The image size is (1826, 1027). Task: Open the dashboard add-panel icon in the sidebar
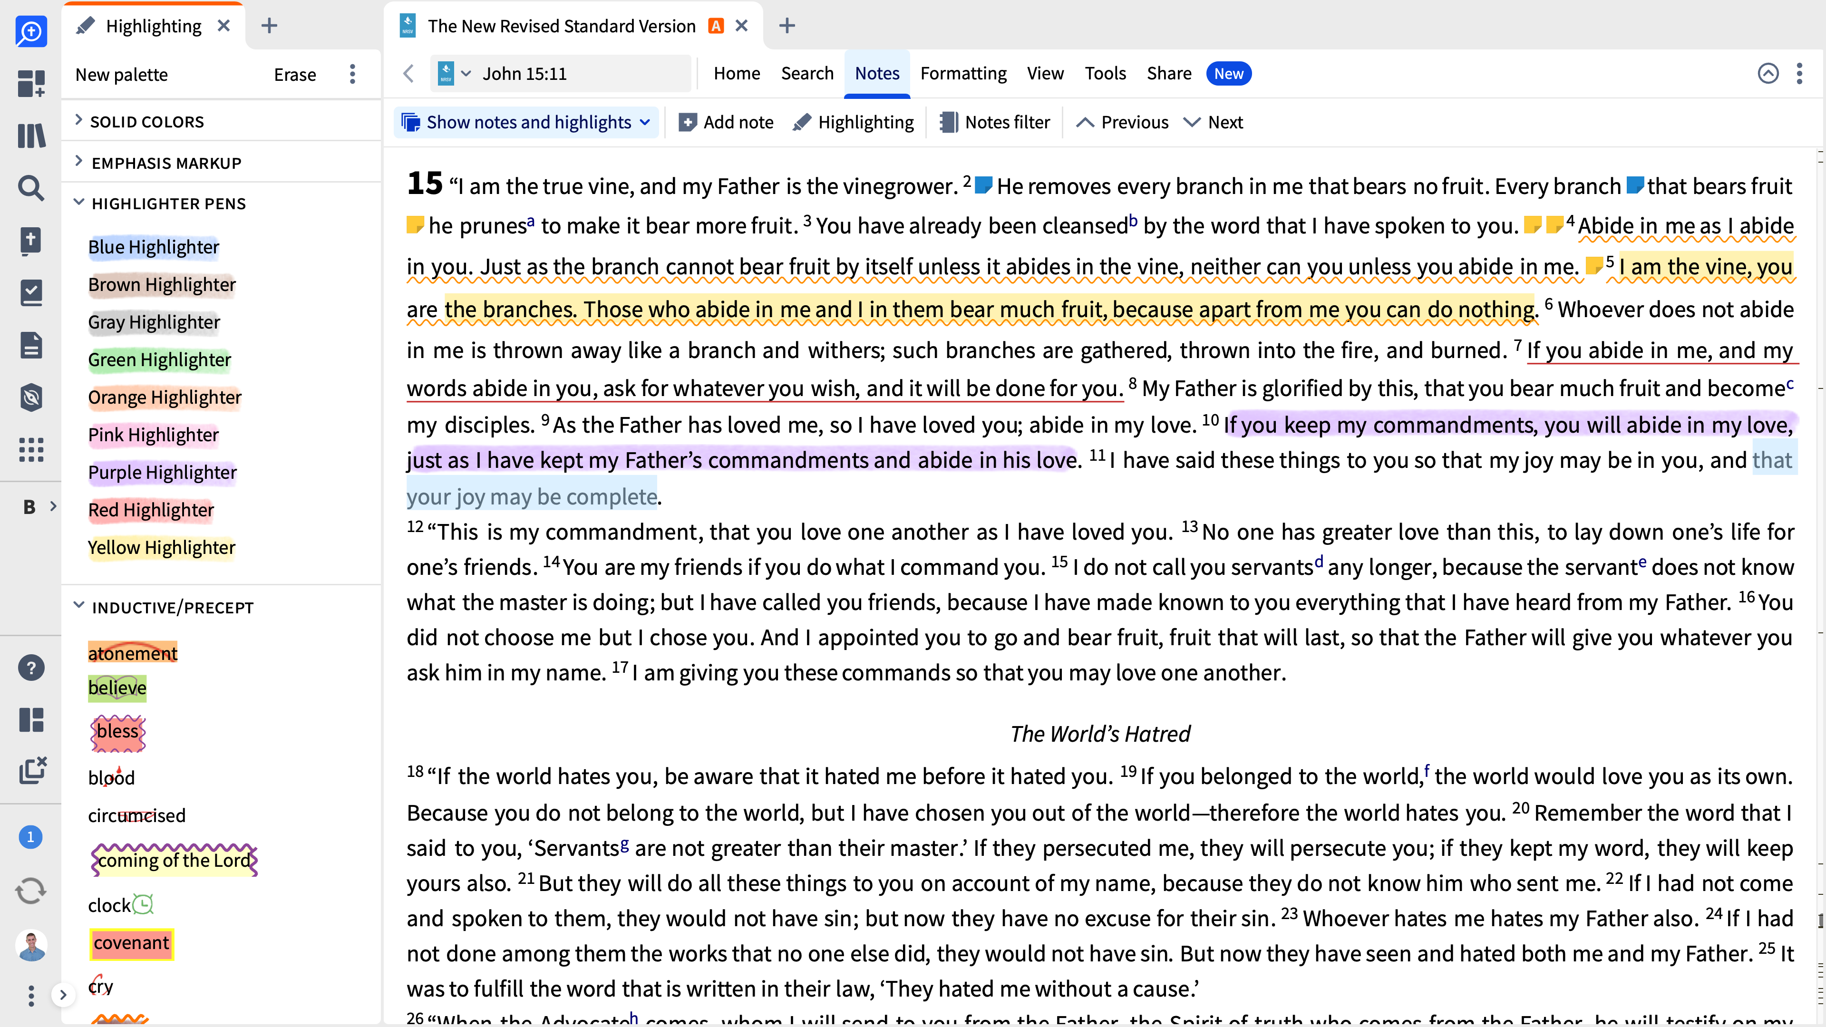(x=30, y=83)
